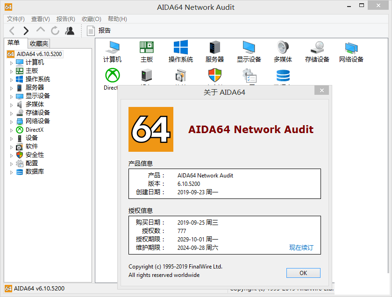
Task: Expand the 软件 tree node arrow
Action: pos(11,147)
